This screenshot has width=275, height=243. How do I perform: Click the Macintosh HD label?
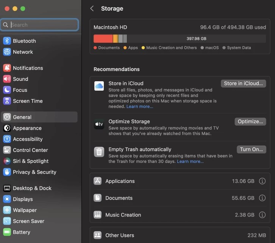coord(110,27)
